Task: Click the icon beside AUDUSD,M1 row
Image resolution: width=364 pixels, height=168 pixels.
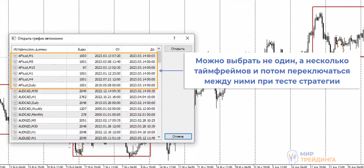Action: (x=15, y=137)
